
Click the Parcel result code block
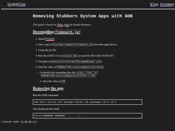pos(87,115)
